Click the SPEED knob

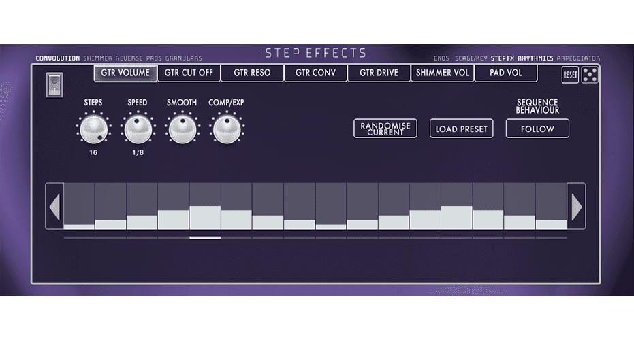(x=138, y=129)
